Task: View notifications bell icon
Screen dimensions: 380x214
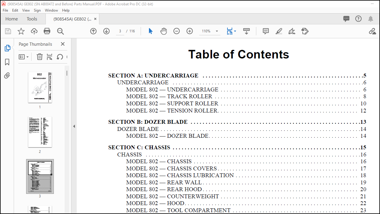Action: [x=370, y=19]
